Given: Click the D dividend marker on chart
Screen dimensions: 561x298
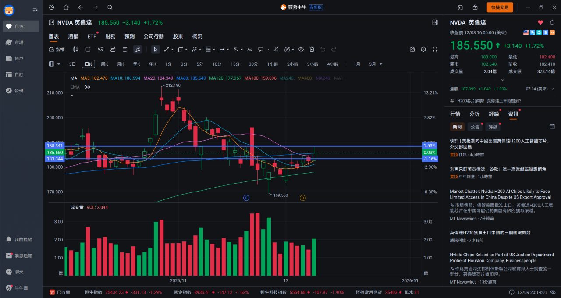Looking at the screenshot, I should 302,198.
